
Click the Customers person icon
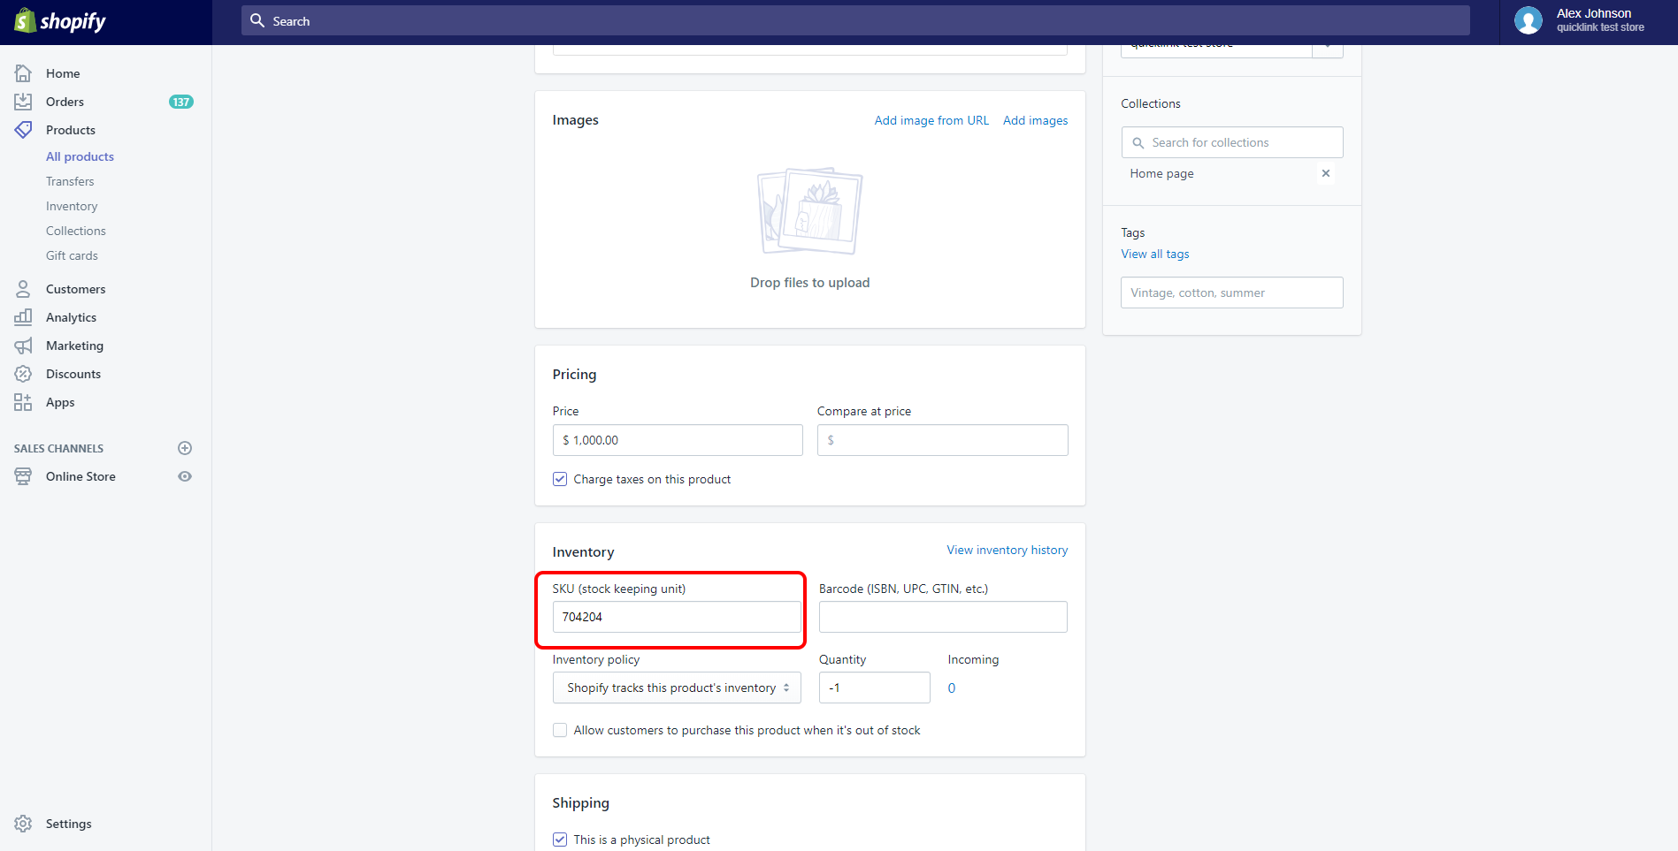[x=23, y=289]
